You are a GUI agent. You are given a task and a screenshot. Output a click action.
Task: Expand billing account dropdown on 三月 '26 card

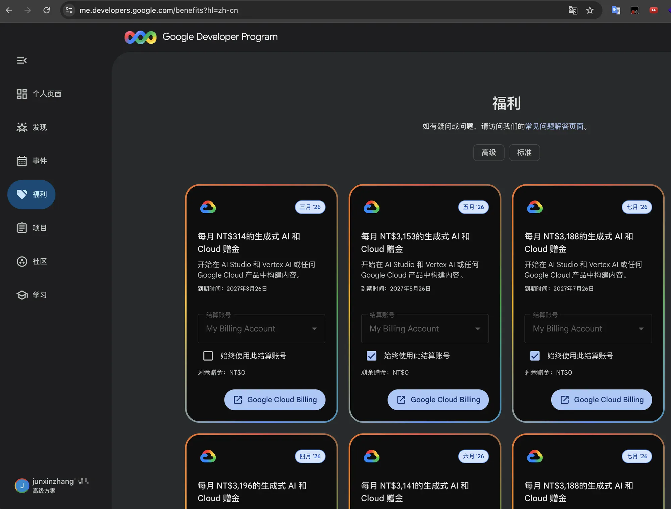point(261,329)
